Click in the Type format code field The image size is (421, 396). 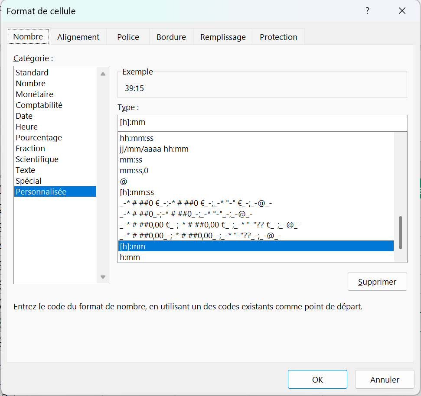pyautogui.click(x=262, y=122)
